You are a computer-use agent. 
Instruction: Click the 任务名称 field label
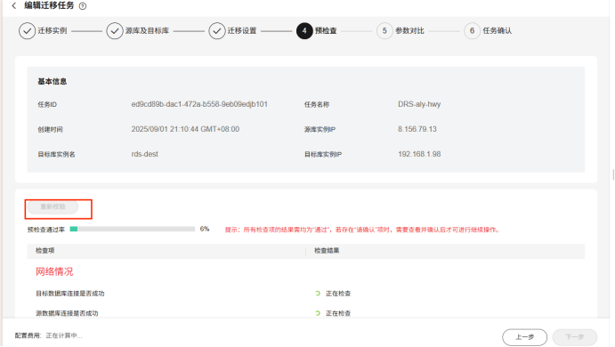tap(317, 105)
